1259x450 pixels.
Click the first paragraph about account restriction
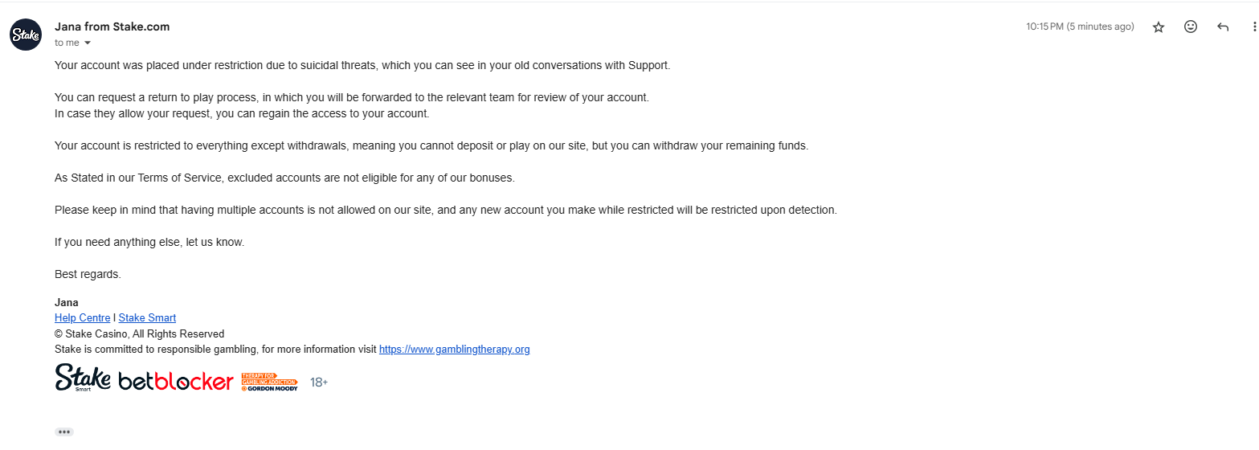pyautogui.click(x=362, y=65)
